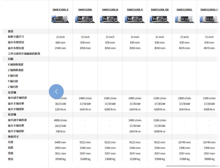The image size is (220, 168).
Task: Select the 左主轴 section header
Action: (12, 92)
